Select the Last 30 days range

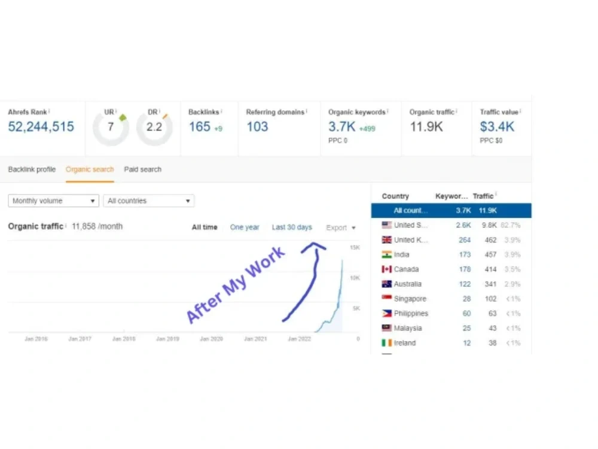click(292, 227)
